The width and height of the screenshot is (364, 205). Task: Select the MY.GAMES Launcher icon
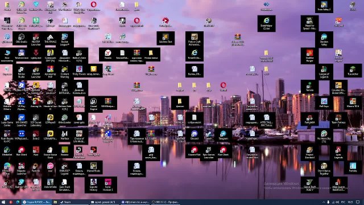(22, 120)
